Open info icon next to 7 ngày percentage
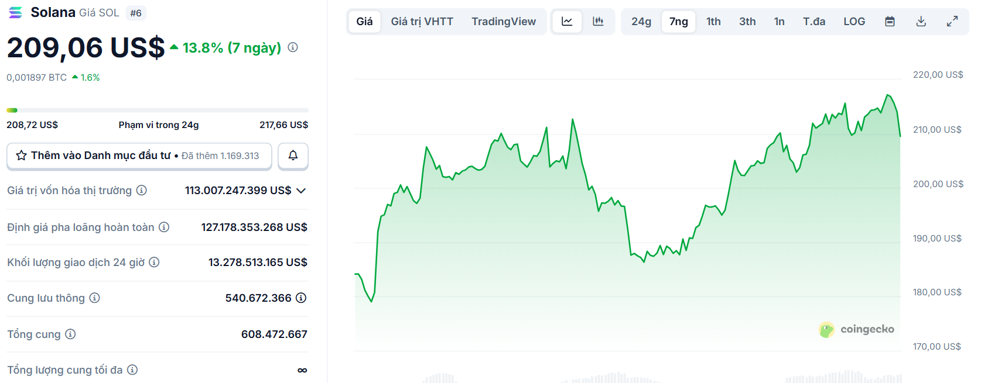The height and width of the screenshot is (383, 981). tap(293, 47)
